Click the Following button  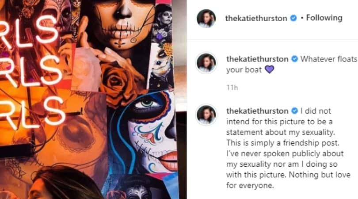(x=324, y=18)
